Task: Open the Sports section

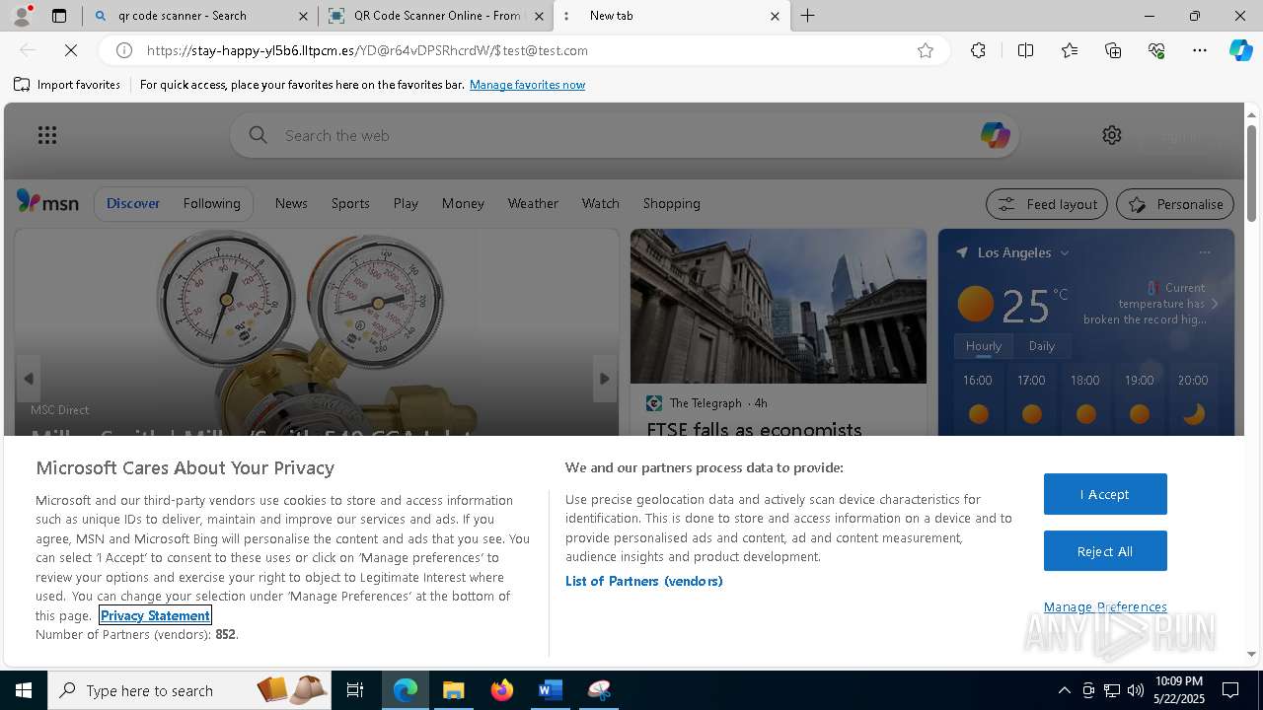Action: pos(350,203)
